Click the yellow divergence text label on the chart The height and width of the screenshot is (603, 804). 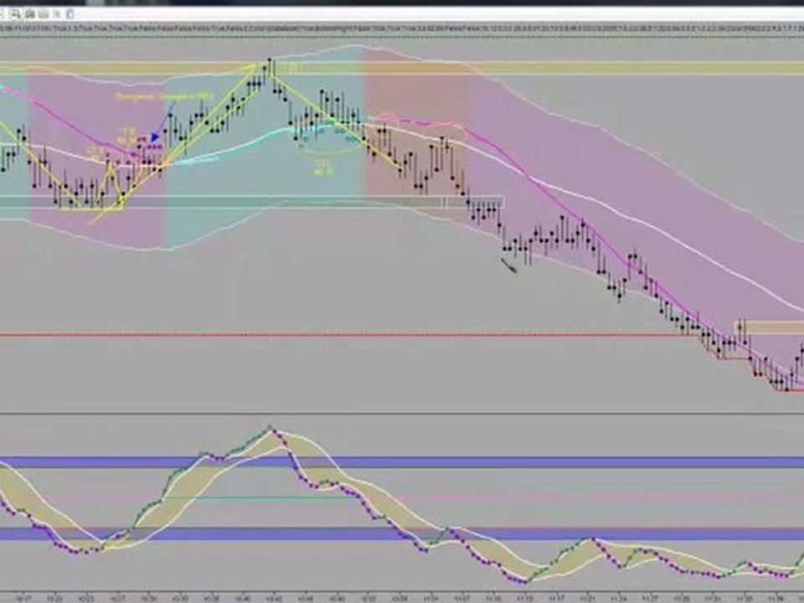coord(163,96)
